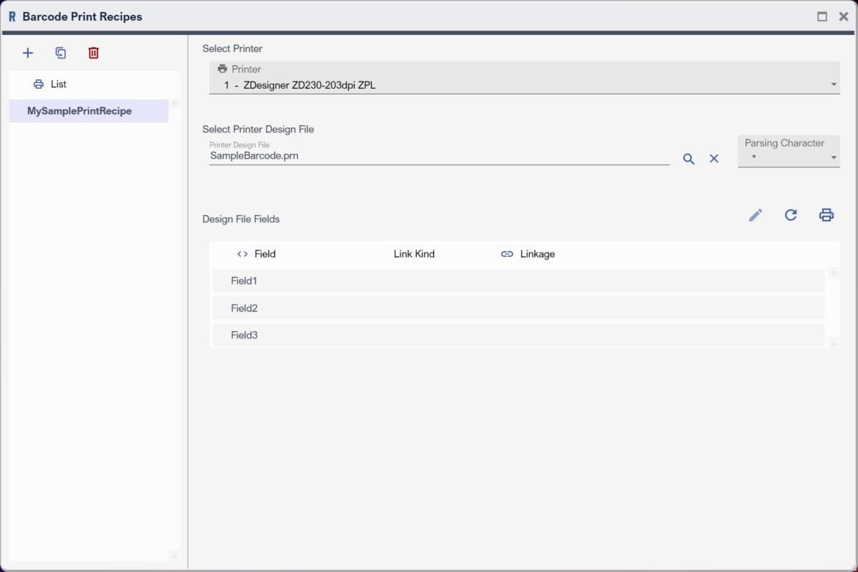
Task: Edit design file fields with pencil icon
Action: pyautogui.click(x=756, y=215)
